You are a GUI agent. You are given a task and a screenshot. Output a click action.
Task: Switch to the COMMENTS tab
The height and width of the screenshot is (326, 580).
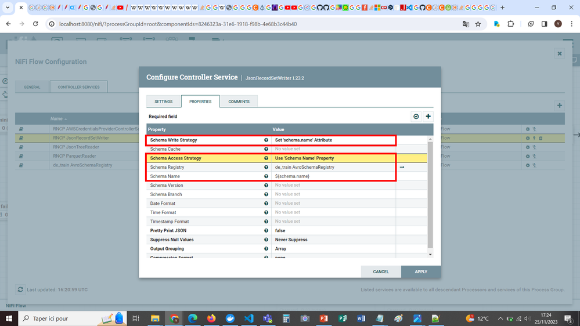point(239,102)
